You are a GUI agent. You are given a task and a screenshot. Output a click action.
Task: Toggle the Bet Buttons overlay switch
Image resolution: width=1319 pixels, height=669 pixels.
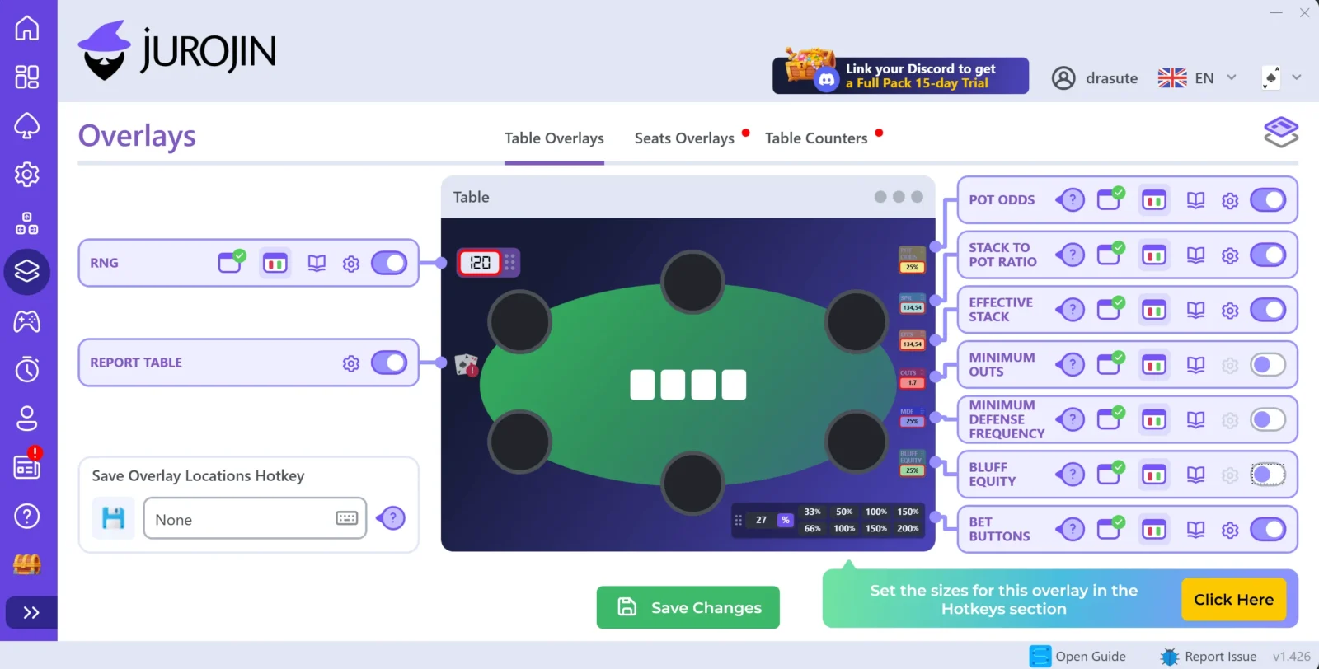[1268, 529]
